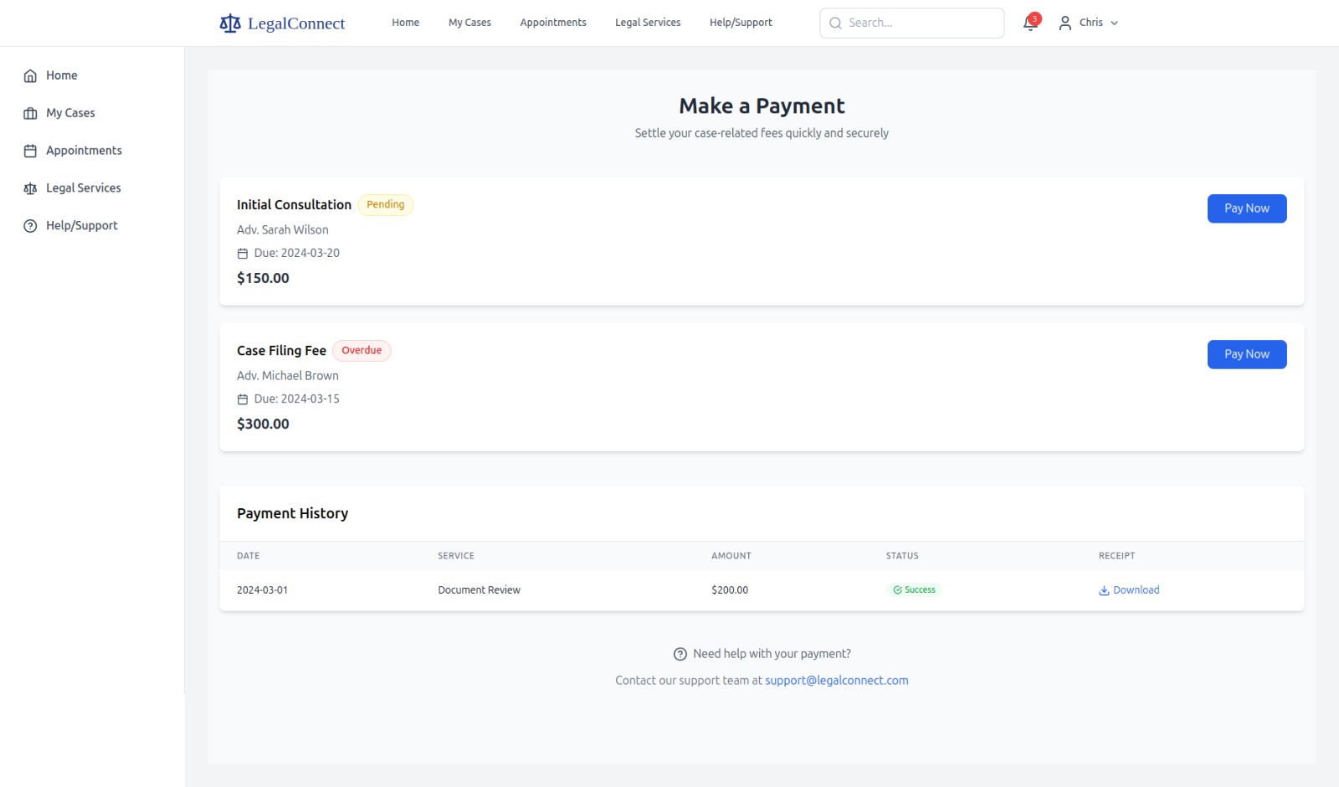1339x787 pixels.
Task: Click the $300.00 amount
Action: coord(263,424)
